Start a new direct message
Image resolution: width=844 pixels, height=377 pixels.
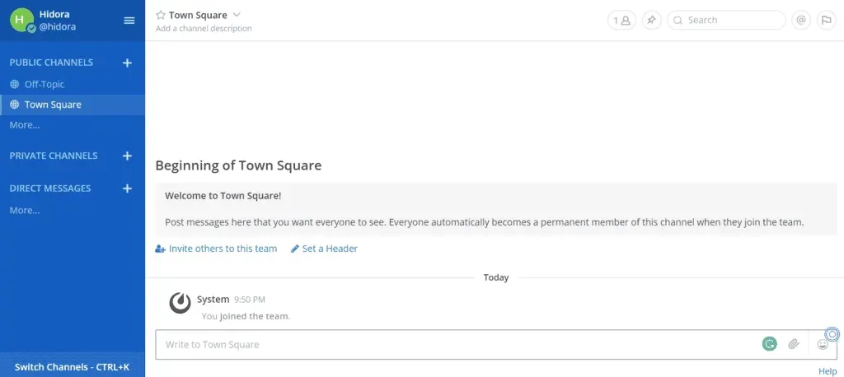pyautogui.click(x=127, y=188)
